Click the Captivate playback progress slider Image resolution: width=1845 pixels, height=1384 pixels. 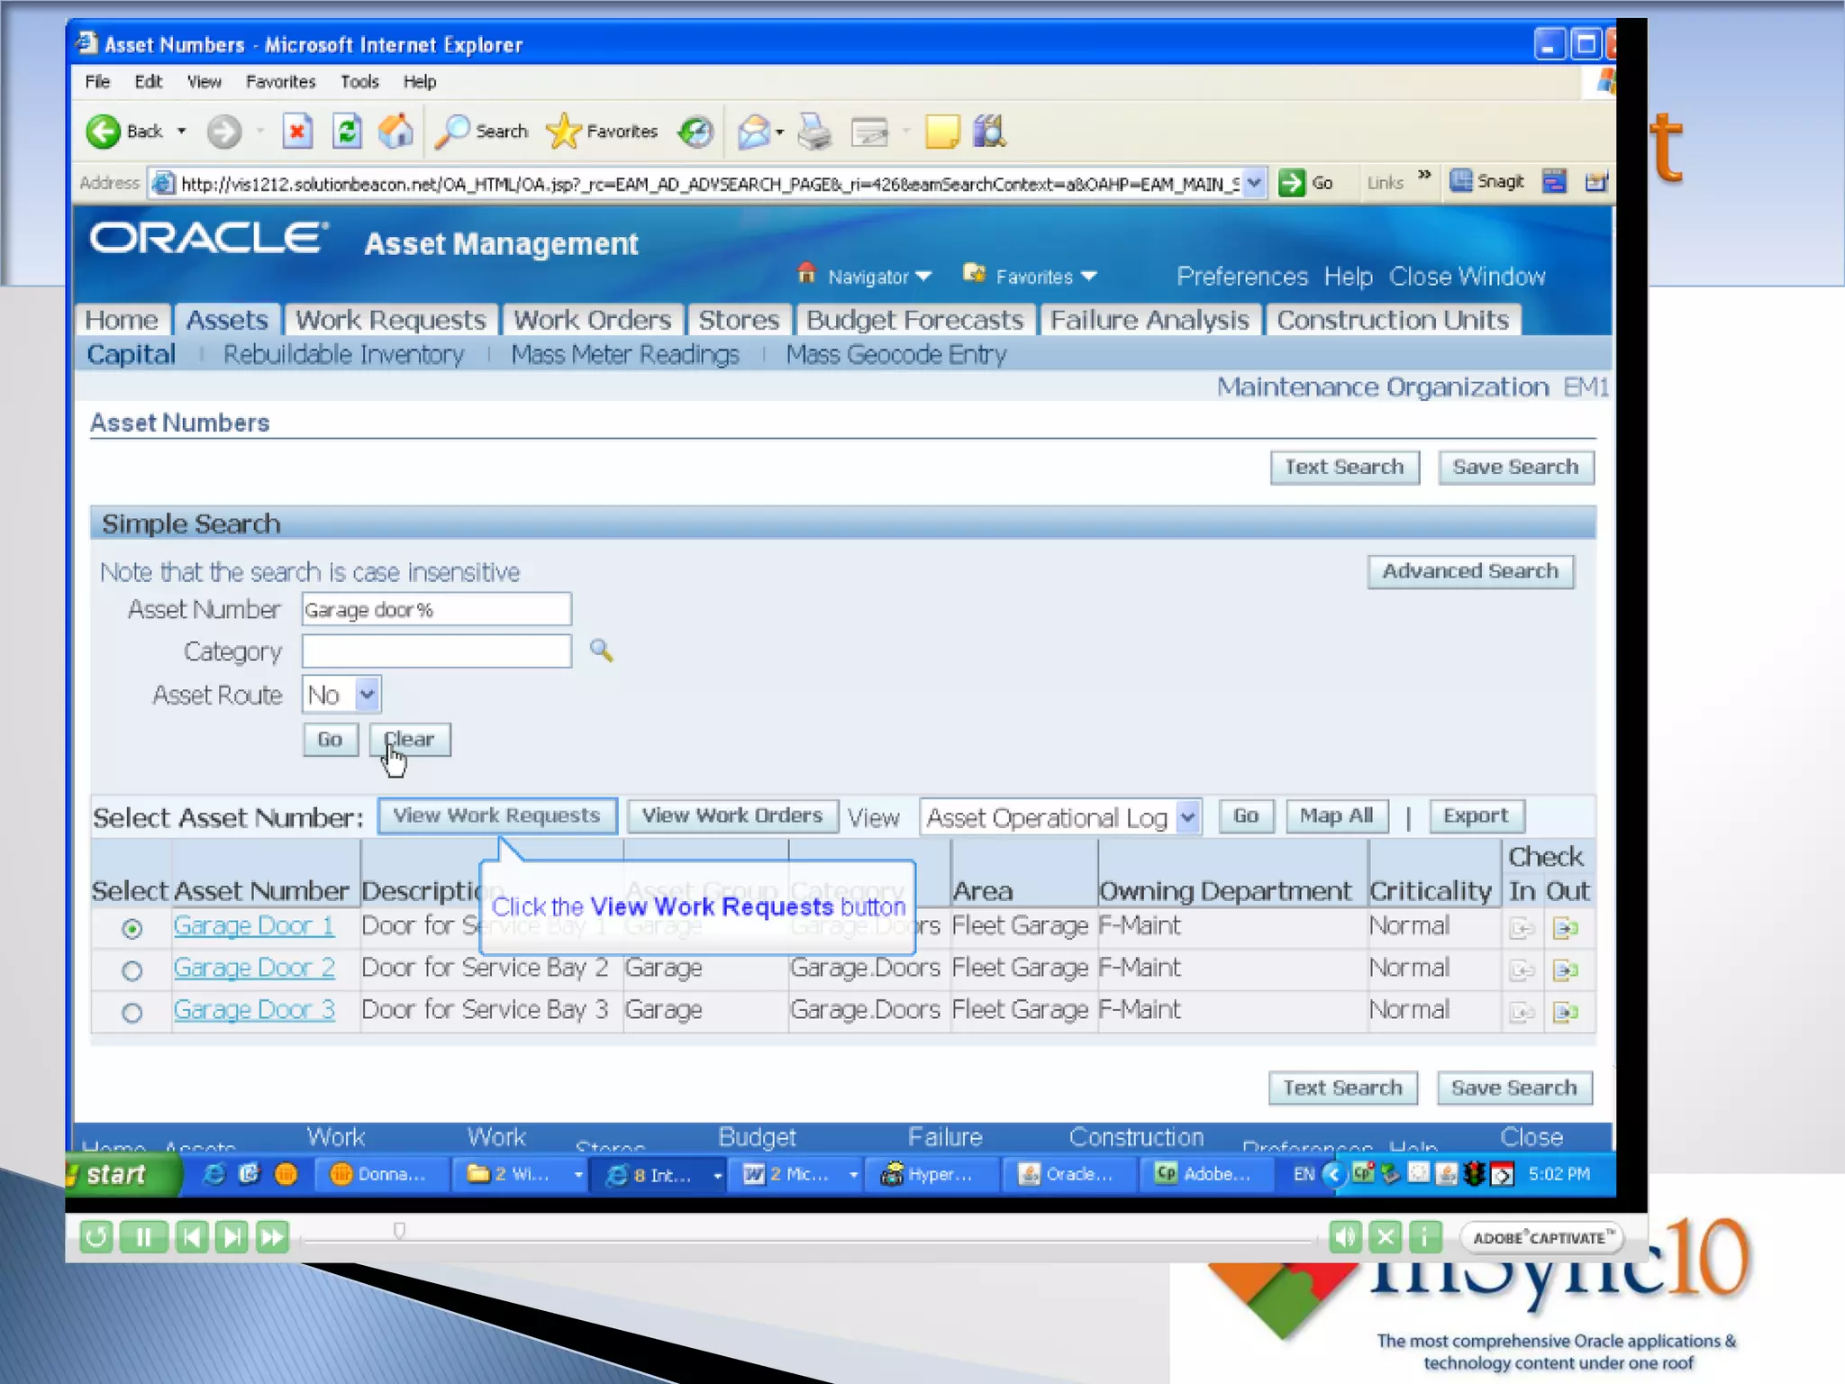point(399,1232)
